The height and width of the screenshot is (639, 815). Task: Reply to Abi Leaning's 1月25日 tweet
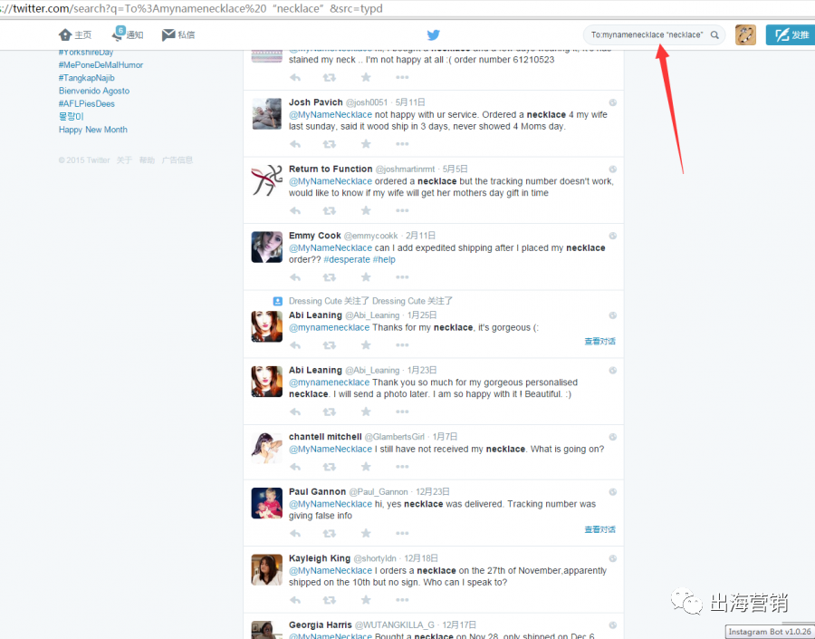coord(295,345)
